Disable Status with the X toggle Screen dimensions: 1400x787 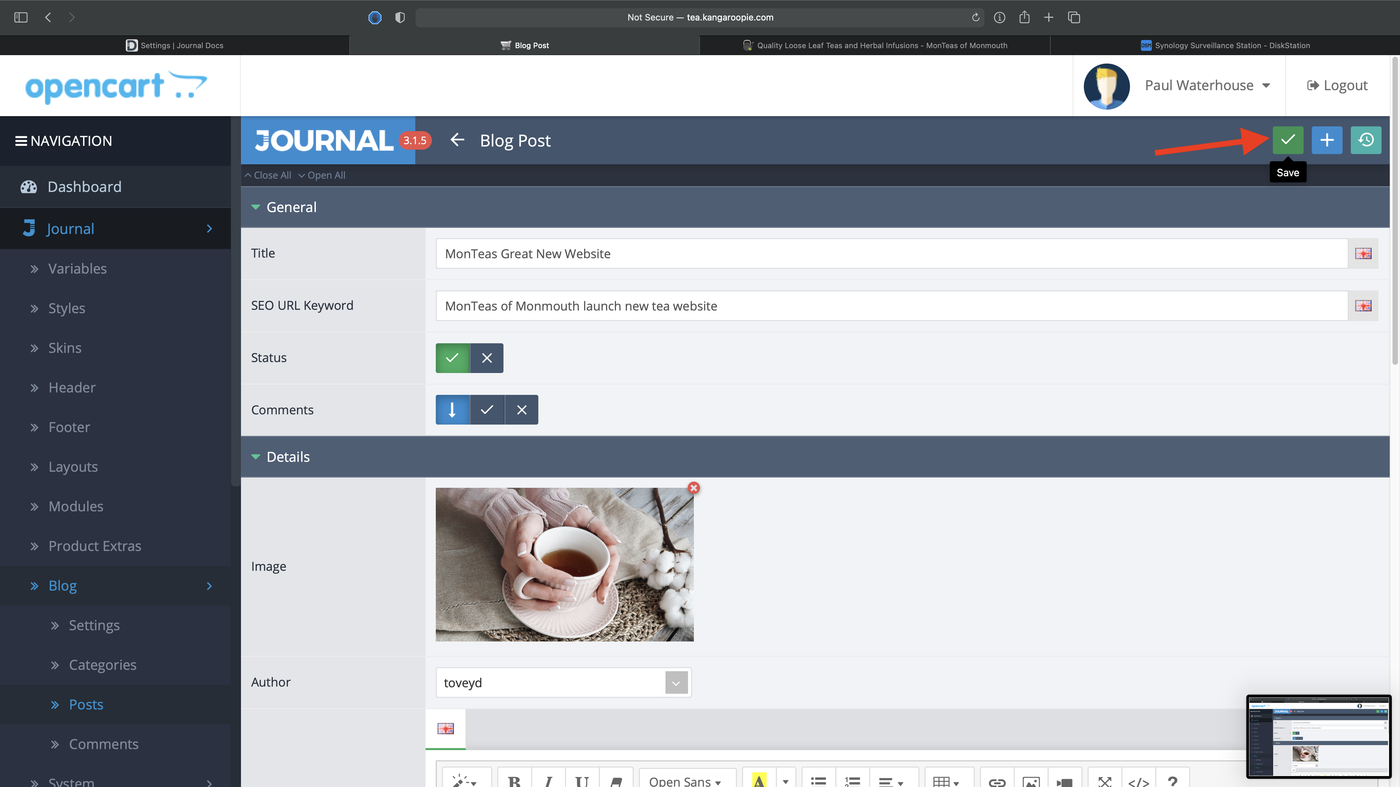tap(487, 358)
